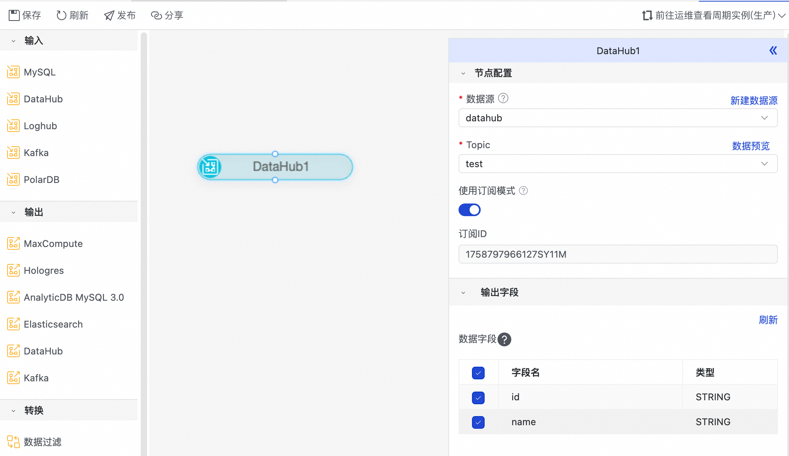This screenshot has width=789, height=456.
Task: Click the 数据字段 help question mark
Action: point(504,339)
